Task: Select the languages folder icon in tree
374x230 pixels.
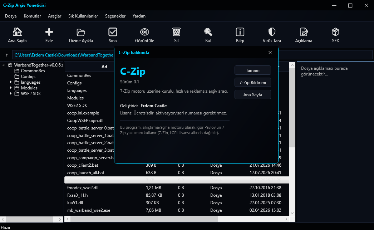Action: 17,82
